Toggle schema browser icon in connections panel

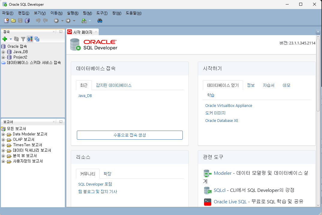coord(30,39)
